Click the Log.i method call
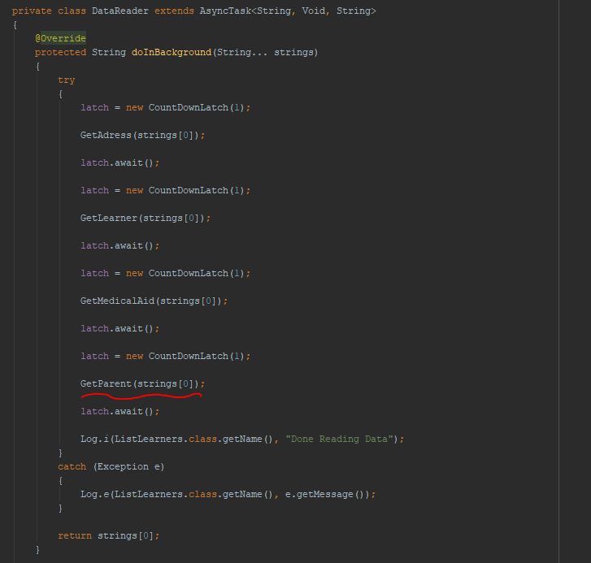Screen dimensions: 591x563 point(242,439)
